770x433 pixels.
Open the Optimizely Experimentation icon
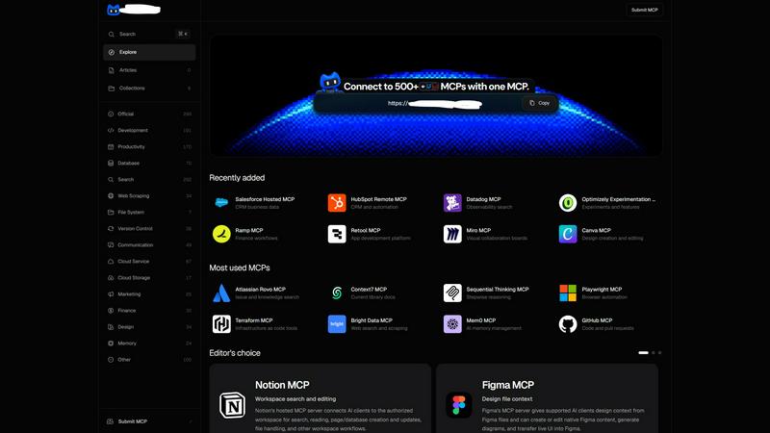568,203
